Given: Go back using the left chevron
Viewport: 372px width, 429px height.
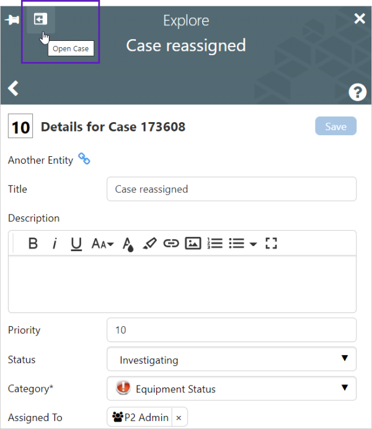Looking at the screenshot, I should pos(13,89).
